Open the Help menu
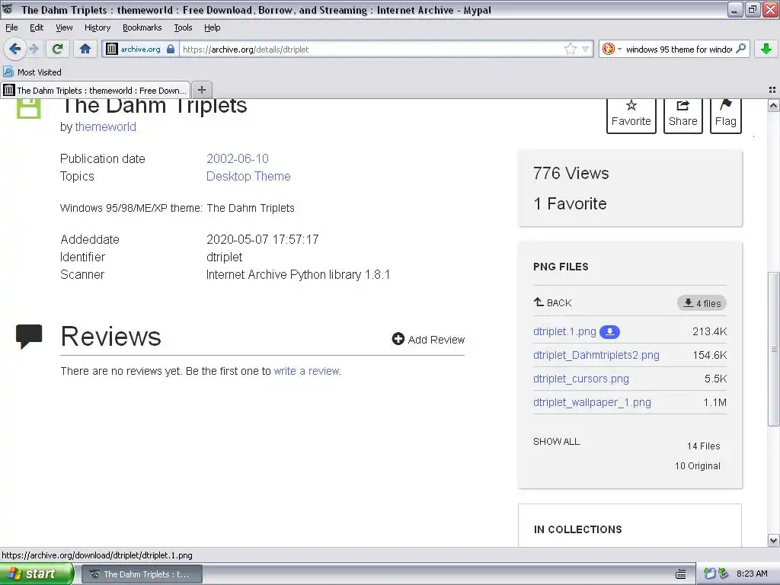The height and width of the screenshot is (585, 780). pyautogui.click(x=212, y=27)
